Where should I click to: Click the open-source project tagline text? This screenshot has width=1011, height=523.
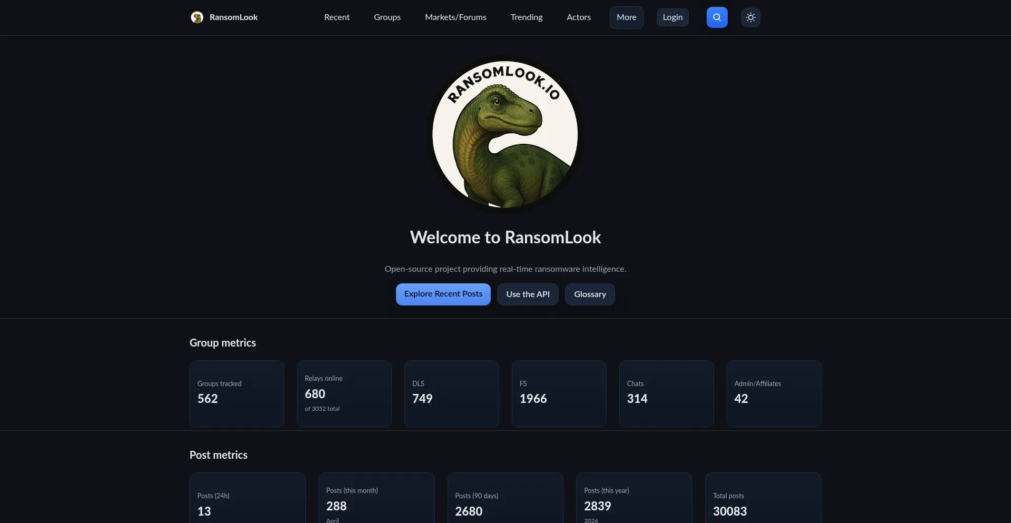[506, 269]
